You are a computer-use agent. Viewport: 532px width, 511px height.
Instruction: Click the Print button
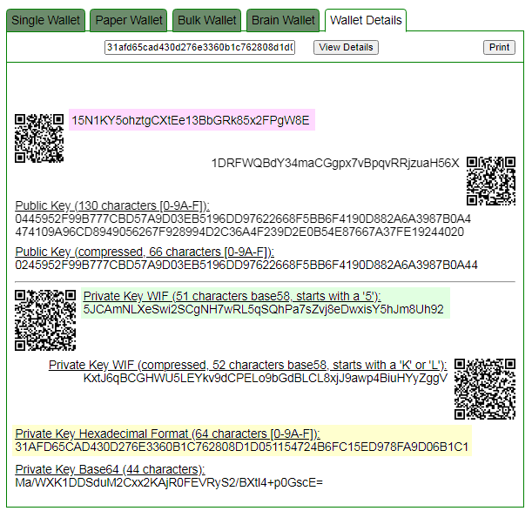point(499,47)
